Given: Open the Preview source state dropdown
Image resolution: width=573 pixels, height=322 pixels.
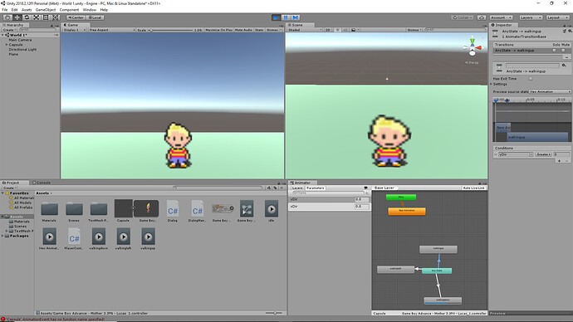Looking at the screenshot, I should [x=550, y=91].
